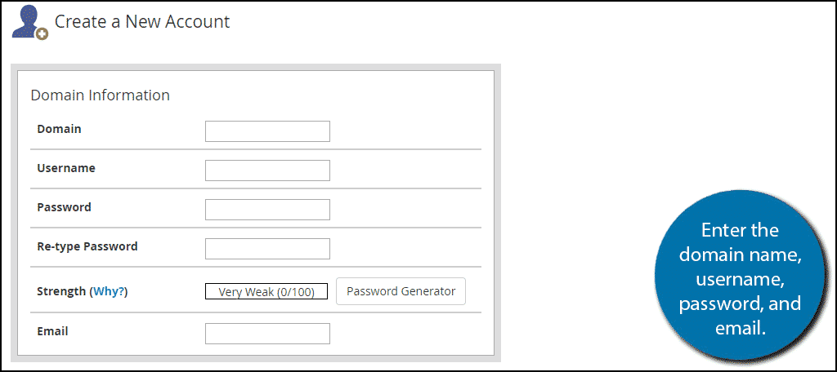Screen dimensions: 837x372
Task: Follow the "Why?" strength link
Action: click(110, 291)
